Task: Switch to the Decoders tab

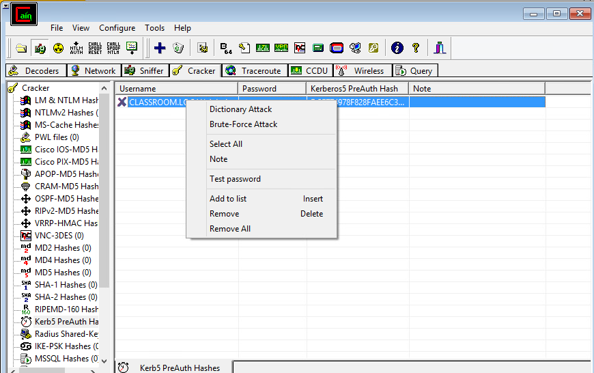Action: tap(36, 71)
